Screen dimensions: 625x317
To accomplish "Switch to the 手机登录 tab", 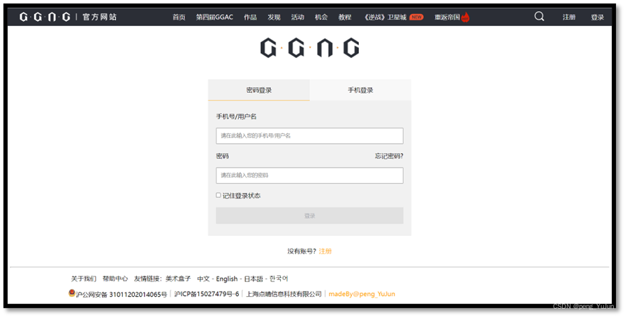I will (x=360, y=90).
